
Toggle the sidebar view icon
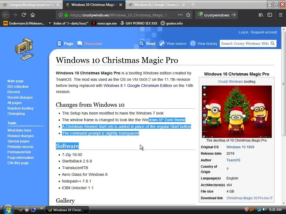(270, 15)
